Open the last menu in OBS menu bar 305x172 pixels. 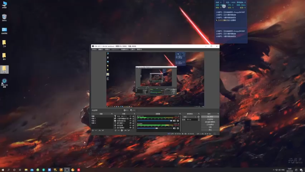click(139, 50)
